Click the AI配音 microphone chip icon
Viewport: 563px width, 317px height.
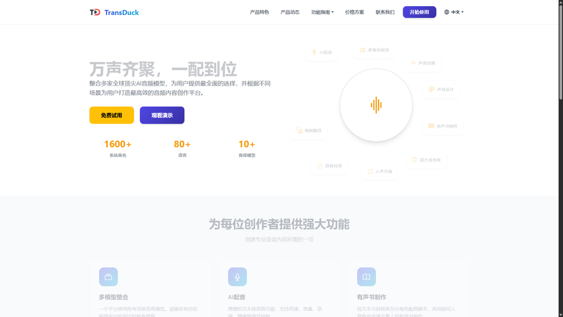(x=314, y=53)
